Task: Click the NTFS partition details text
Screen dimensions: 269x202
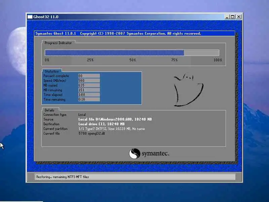Action: [x=112, y=129]
